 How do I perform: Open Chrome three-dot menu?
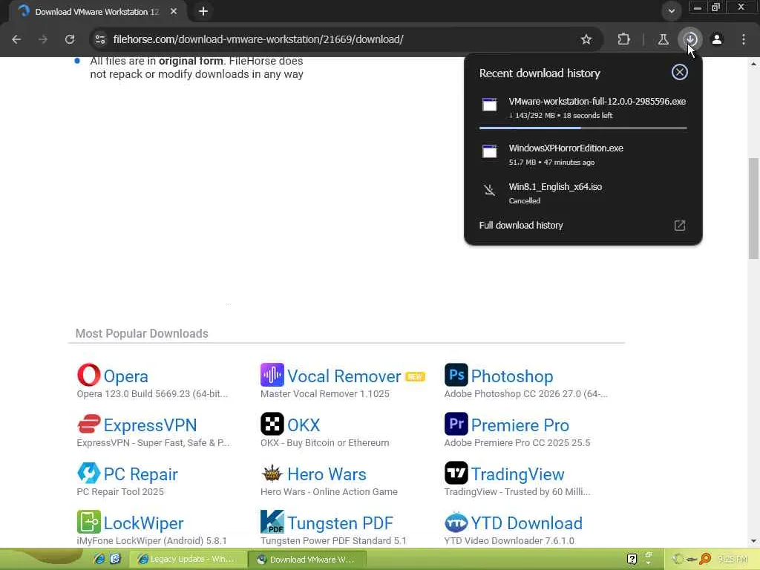(x=744, y=39)
